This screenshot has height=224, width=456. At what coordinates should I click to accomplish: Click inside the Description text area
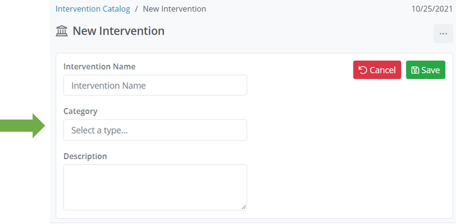click(x=155, y=187)
